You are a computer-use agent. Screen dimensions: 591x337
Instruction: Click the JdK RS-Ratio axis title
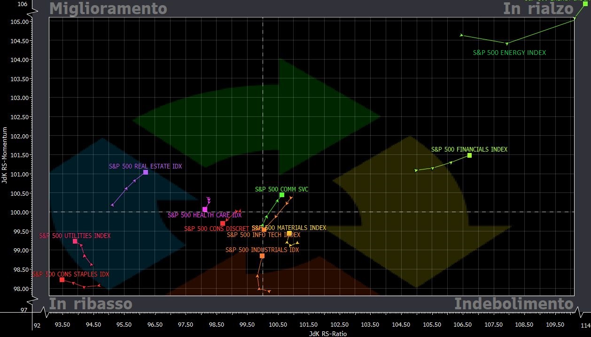pos(328,334)
